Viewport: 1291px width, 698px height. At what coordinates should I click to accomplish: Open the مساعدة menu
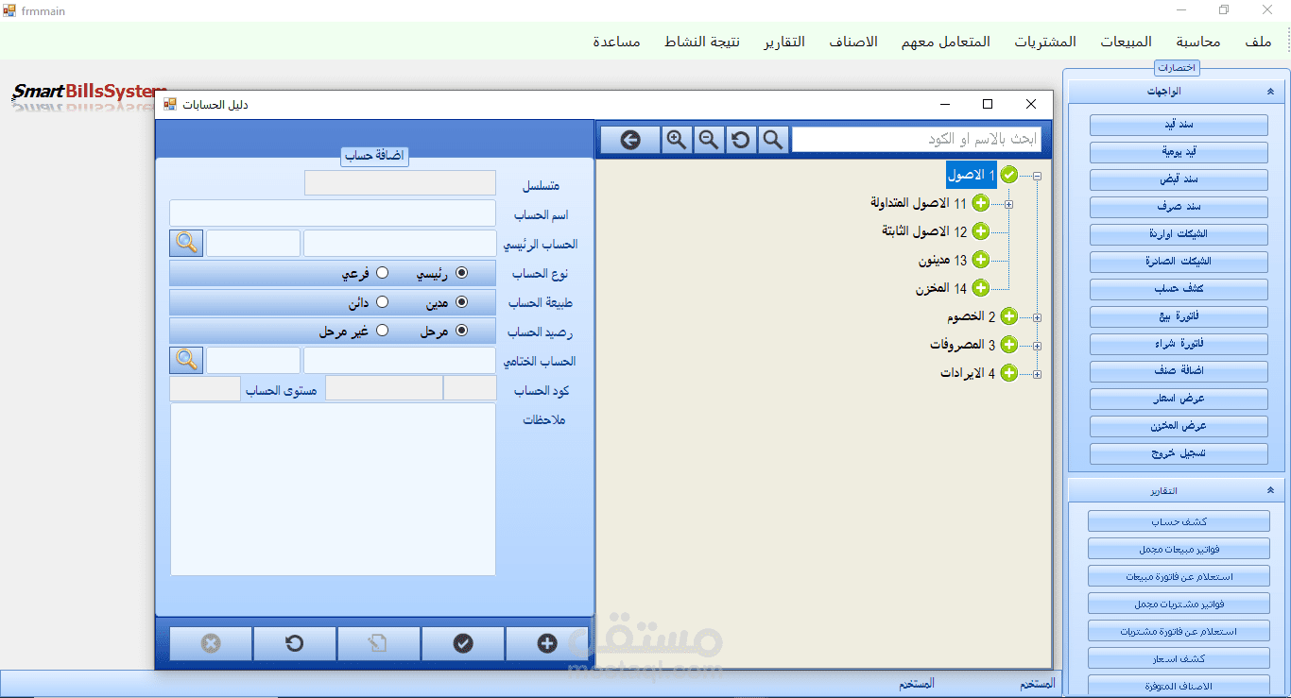(616, 42)
